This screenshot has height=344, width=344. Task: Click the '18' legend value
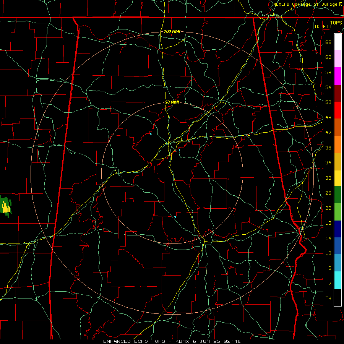click(x=328, y=223)
